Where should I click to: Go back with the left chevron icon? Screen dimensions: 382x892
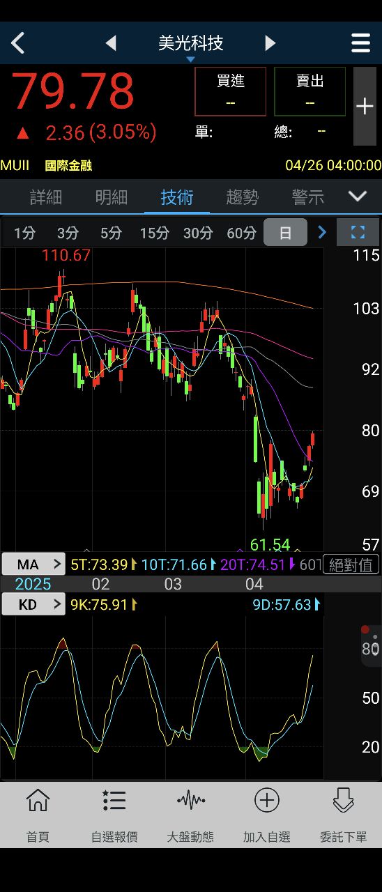tap(18, 43)
